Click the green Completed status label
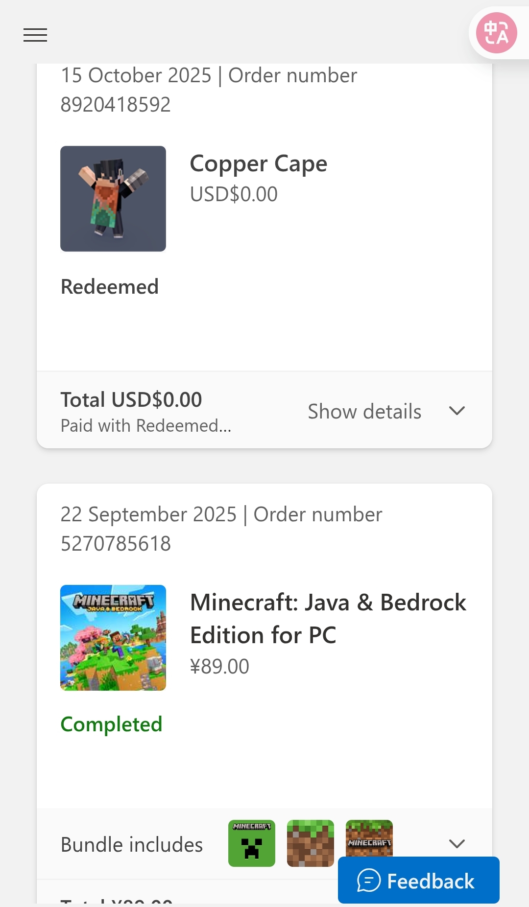This screenshot has width=529, height=907. [x=111, y=724]
